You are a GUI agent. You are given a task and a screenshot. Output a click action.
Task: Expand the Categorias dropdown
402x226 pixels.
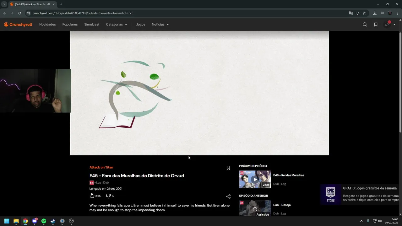click(117, 24)
